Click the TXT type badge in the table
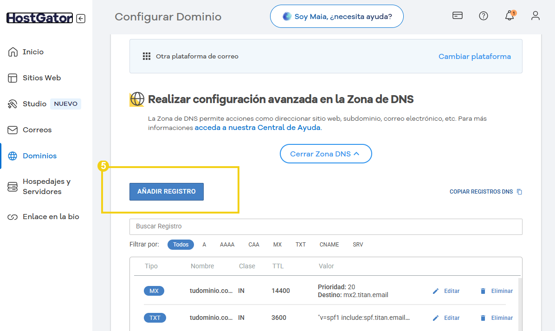This screenshot has height=331, width=555. tap(155, 318)
